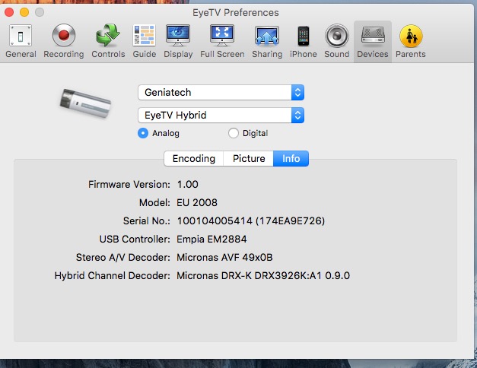Click the Firmware Version value 1.00
Image resolution: width=477 pixels, height=368 pixels.
(x=188, y=184)
